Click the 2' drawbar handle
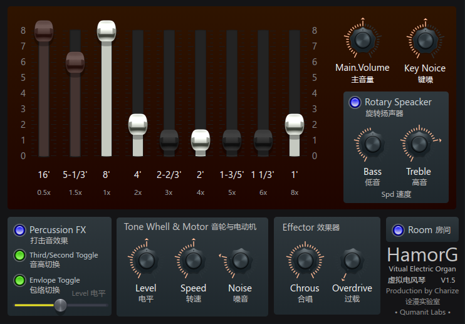The width and height of the screenshot is (465, 324). click(x=201, y=140)
